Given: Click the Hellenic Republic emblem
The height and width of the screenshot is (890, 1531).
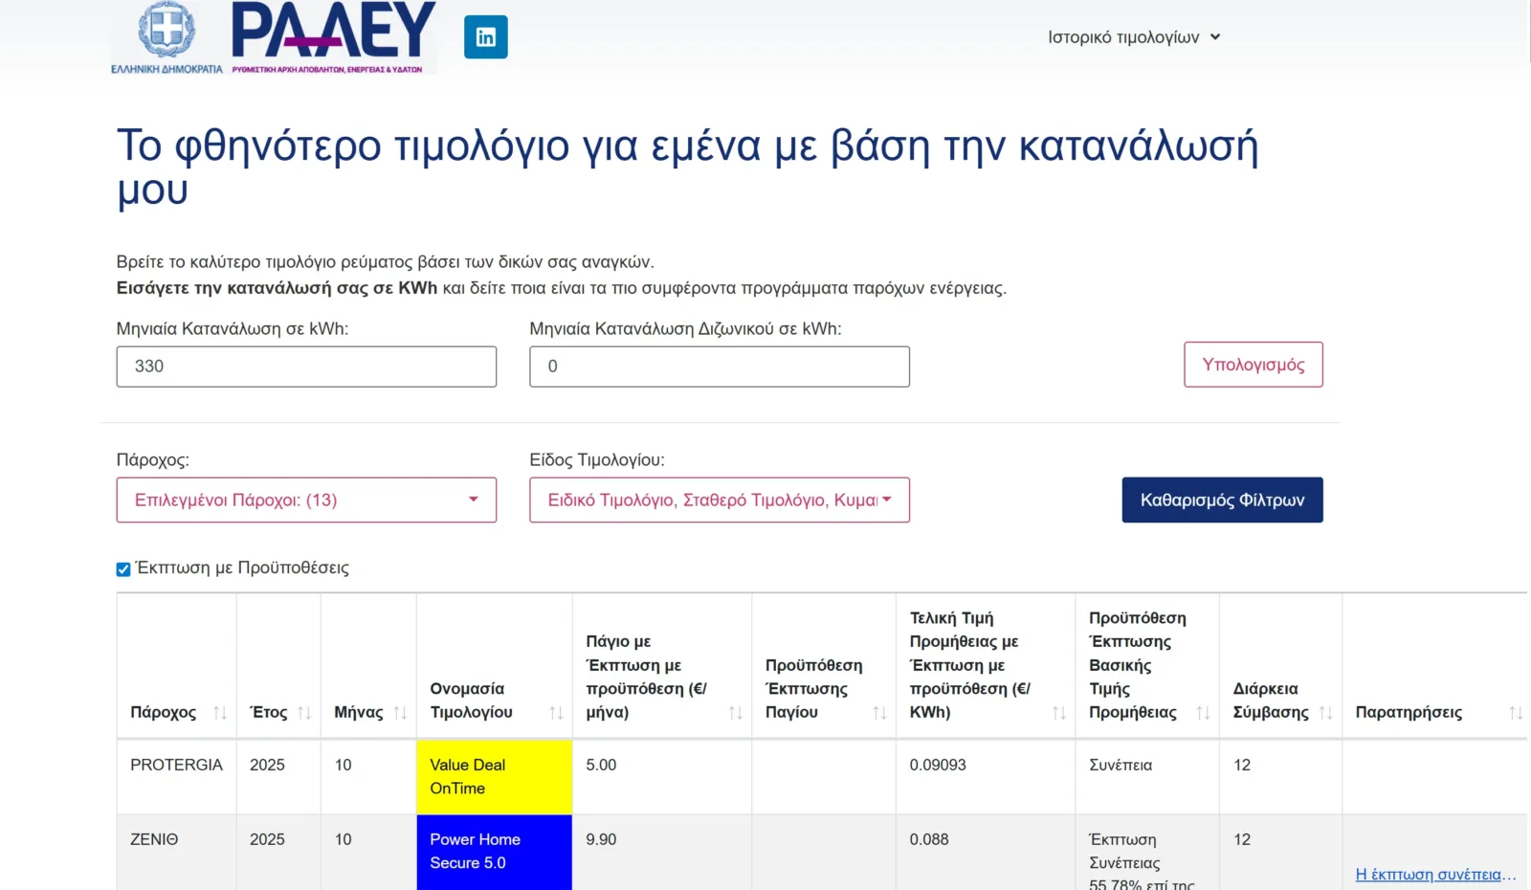Looking at the screenshot, I should pos(166,33).
